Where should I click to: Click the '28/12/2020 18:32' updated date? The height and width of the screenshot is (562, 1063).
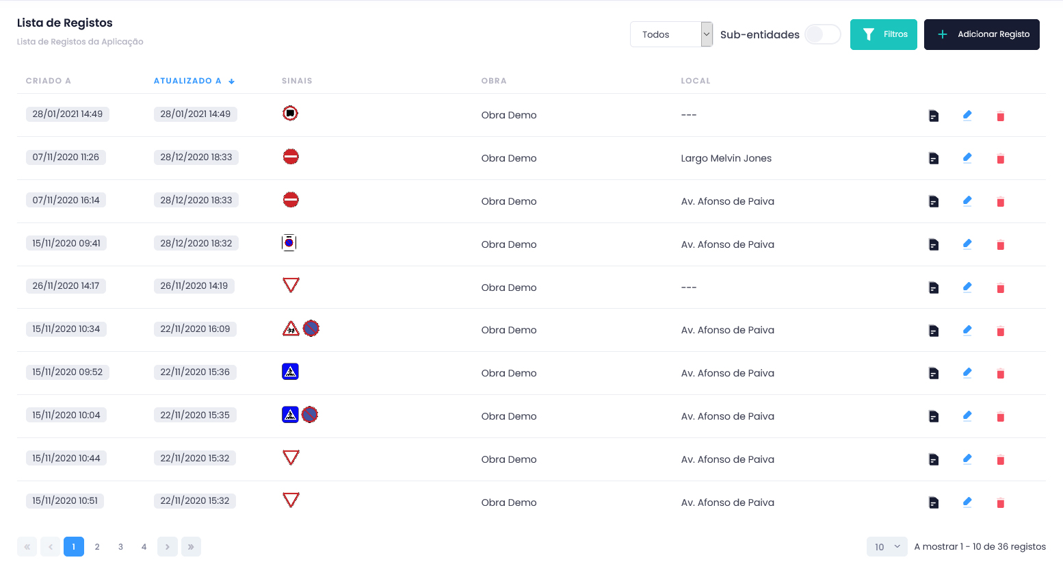[196, 243]
